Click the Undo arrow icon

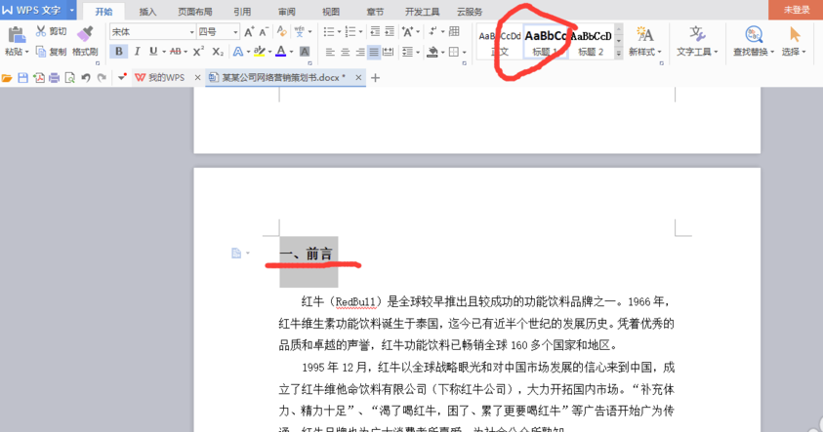86,77
